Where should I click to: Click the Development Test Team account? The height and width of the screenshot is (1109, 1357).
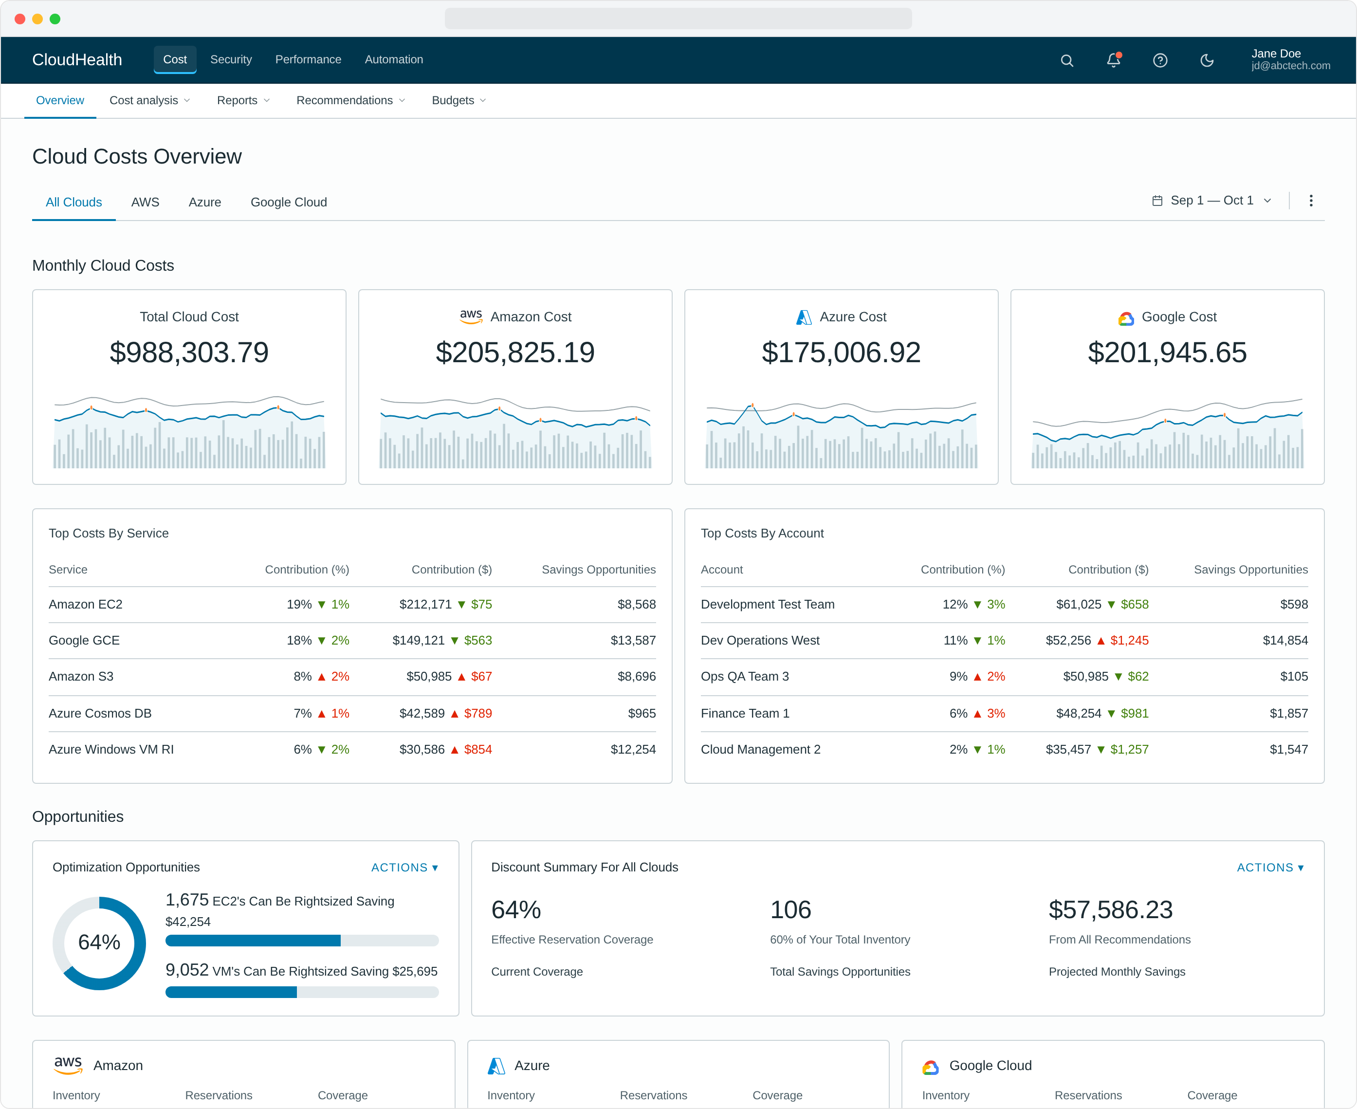[x=768, y=604]
